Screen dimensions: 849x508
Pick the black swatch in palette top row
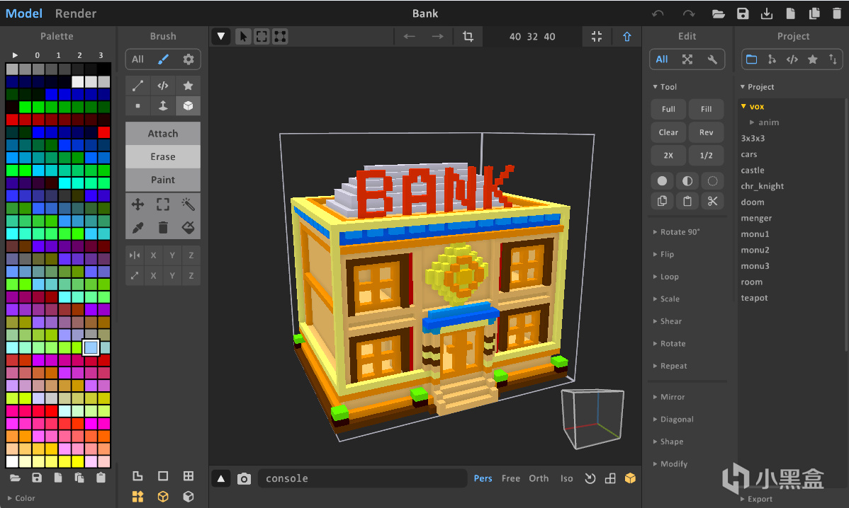[104, 69]
